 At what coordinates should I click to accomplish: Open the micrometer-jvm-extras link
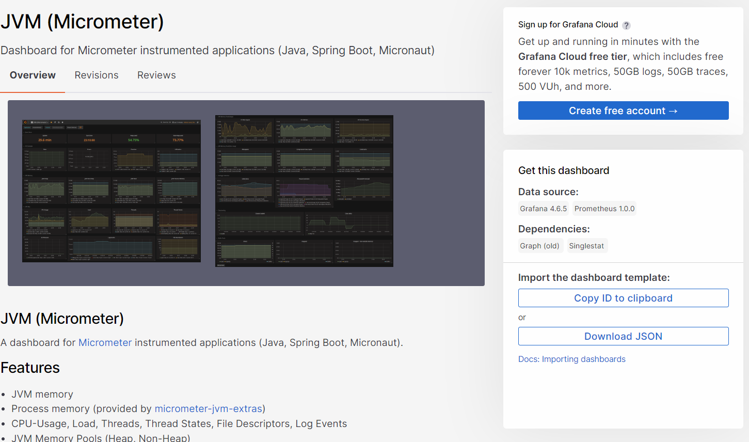point(208,408)
